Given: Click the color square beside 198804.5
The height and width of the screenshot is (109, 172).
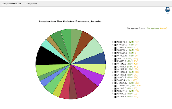Looking at the screenshot, I should pyautogui.click(x=115, y=78).
